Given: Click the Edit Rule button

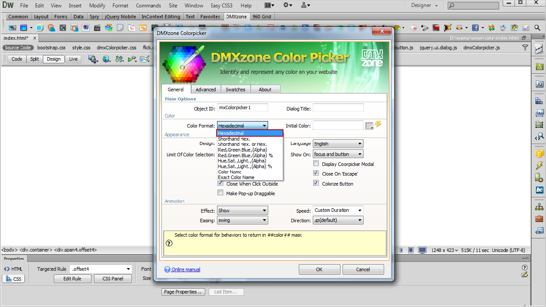Looking at the screenshot, I should (x=72, y=279).
